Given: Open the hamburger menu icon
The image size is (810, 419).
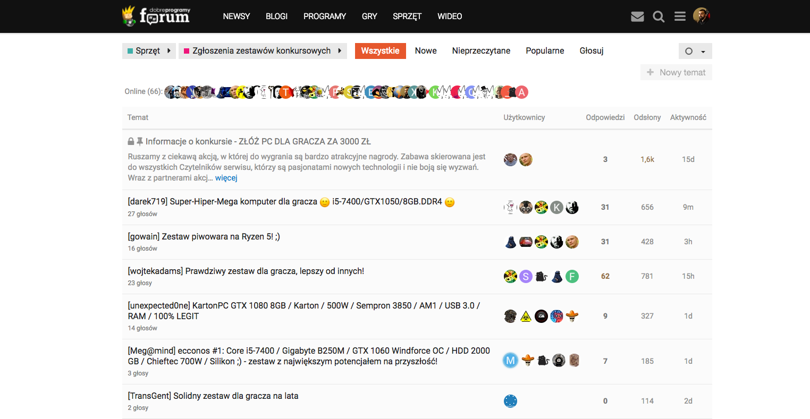Looking at the screenshot, I should (x=680, y=16).
